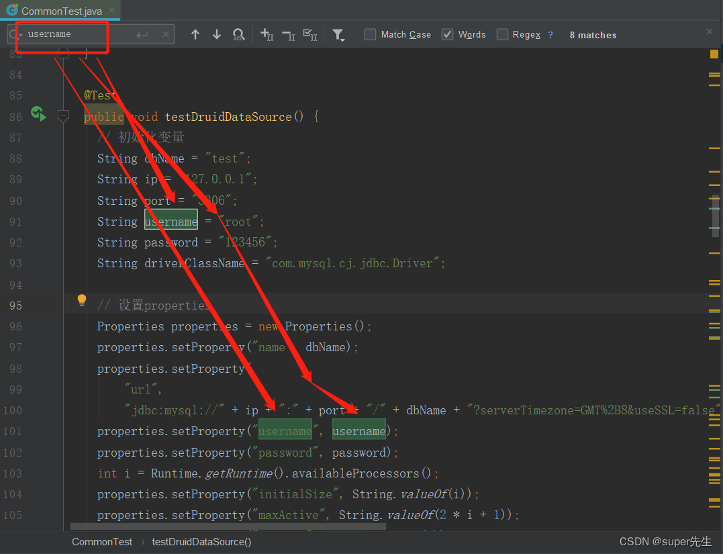The image size is (723, 554).
Task: Click testDruidDataSource method name in code
Action: [228, 117]
